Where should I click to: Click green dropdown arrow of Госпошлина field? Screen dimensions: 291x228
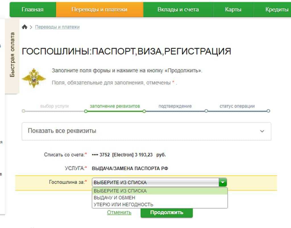point(223,182)
